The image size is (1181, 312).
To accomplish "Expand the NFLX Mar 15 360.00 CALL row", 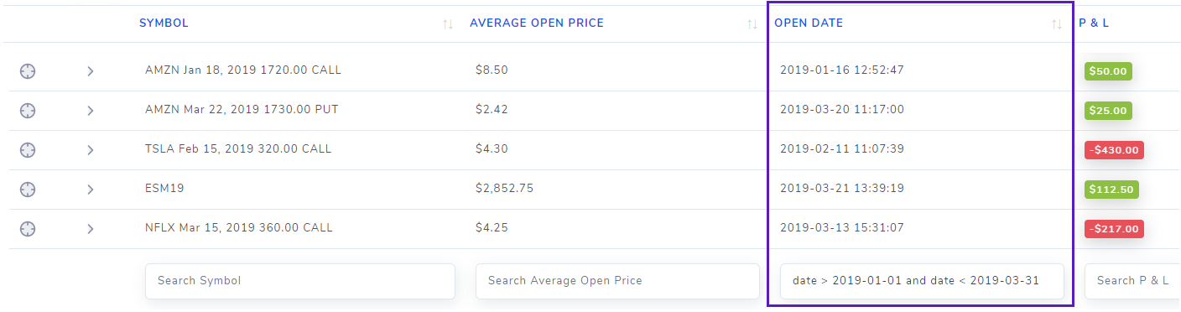I will (90, 229).
